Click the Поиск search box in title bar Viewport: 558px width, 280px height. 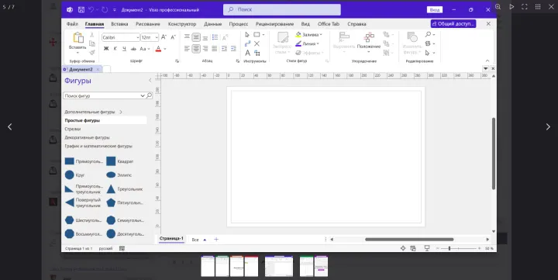point(282,9)
